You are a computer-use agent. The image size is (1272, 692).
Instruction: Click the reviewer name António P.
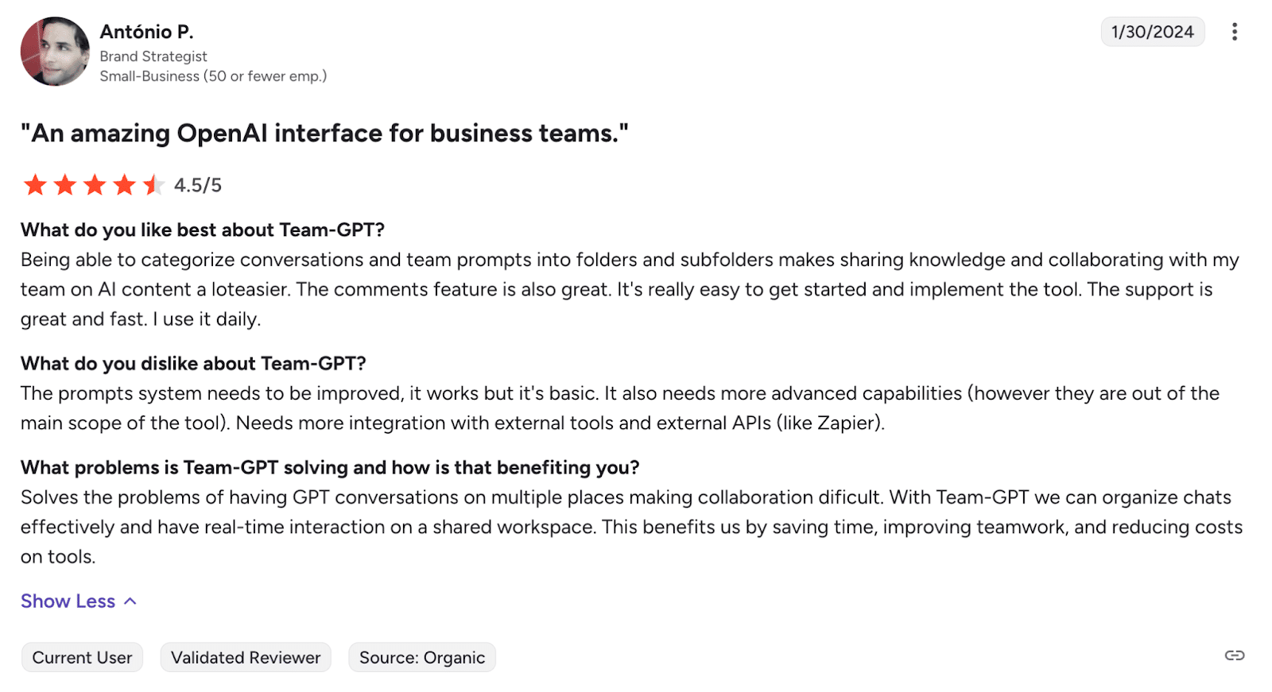coord(146,32)
